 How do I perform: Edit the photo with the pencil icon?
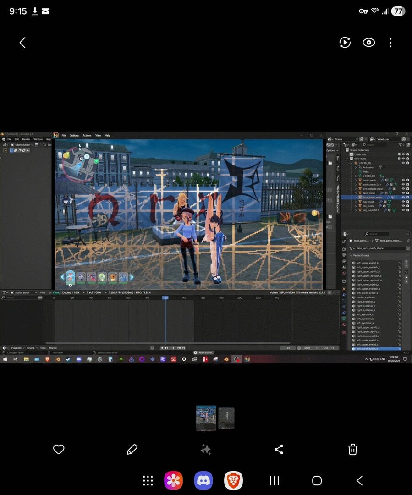coord(132,449)
